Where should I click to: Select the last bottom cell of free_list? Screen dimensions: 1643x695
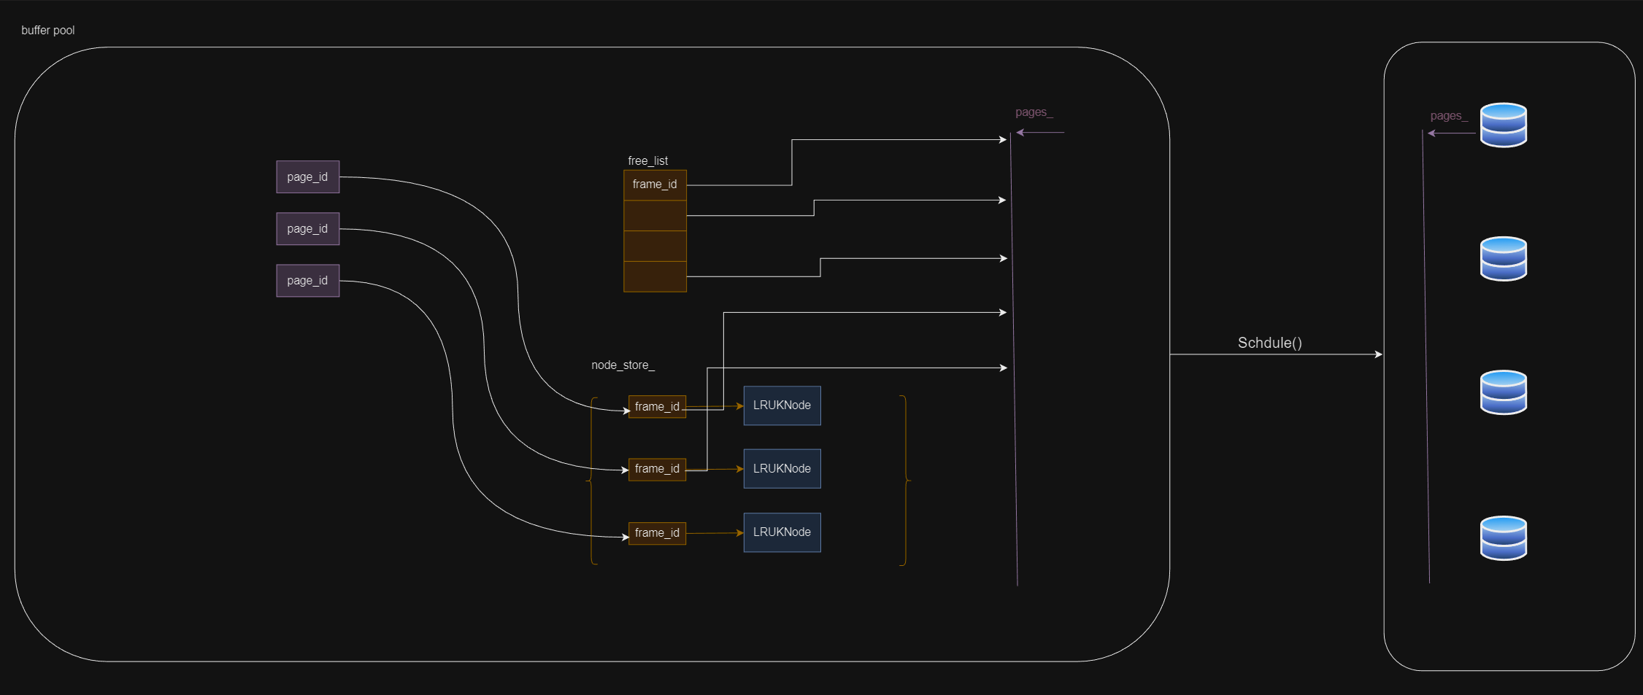pos(655,276)
